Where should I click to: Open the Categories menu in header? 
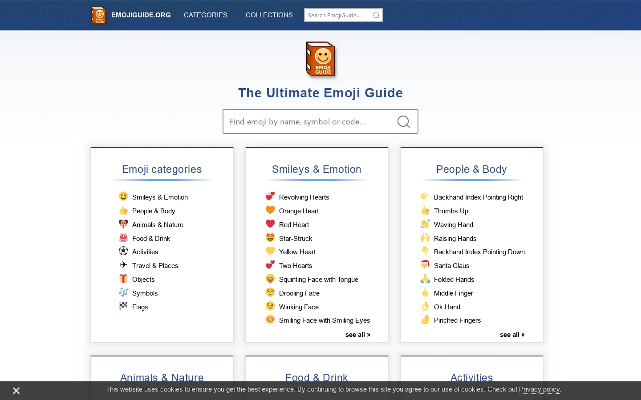click(x=206, y=15)
